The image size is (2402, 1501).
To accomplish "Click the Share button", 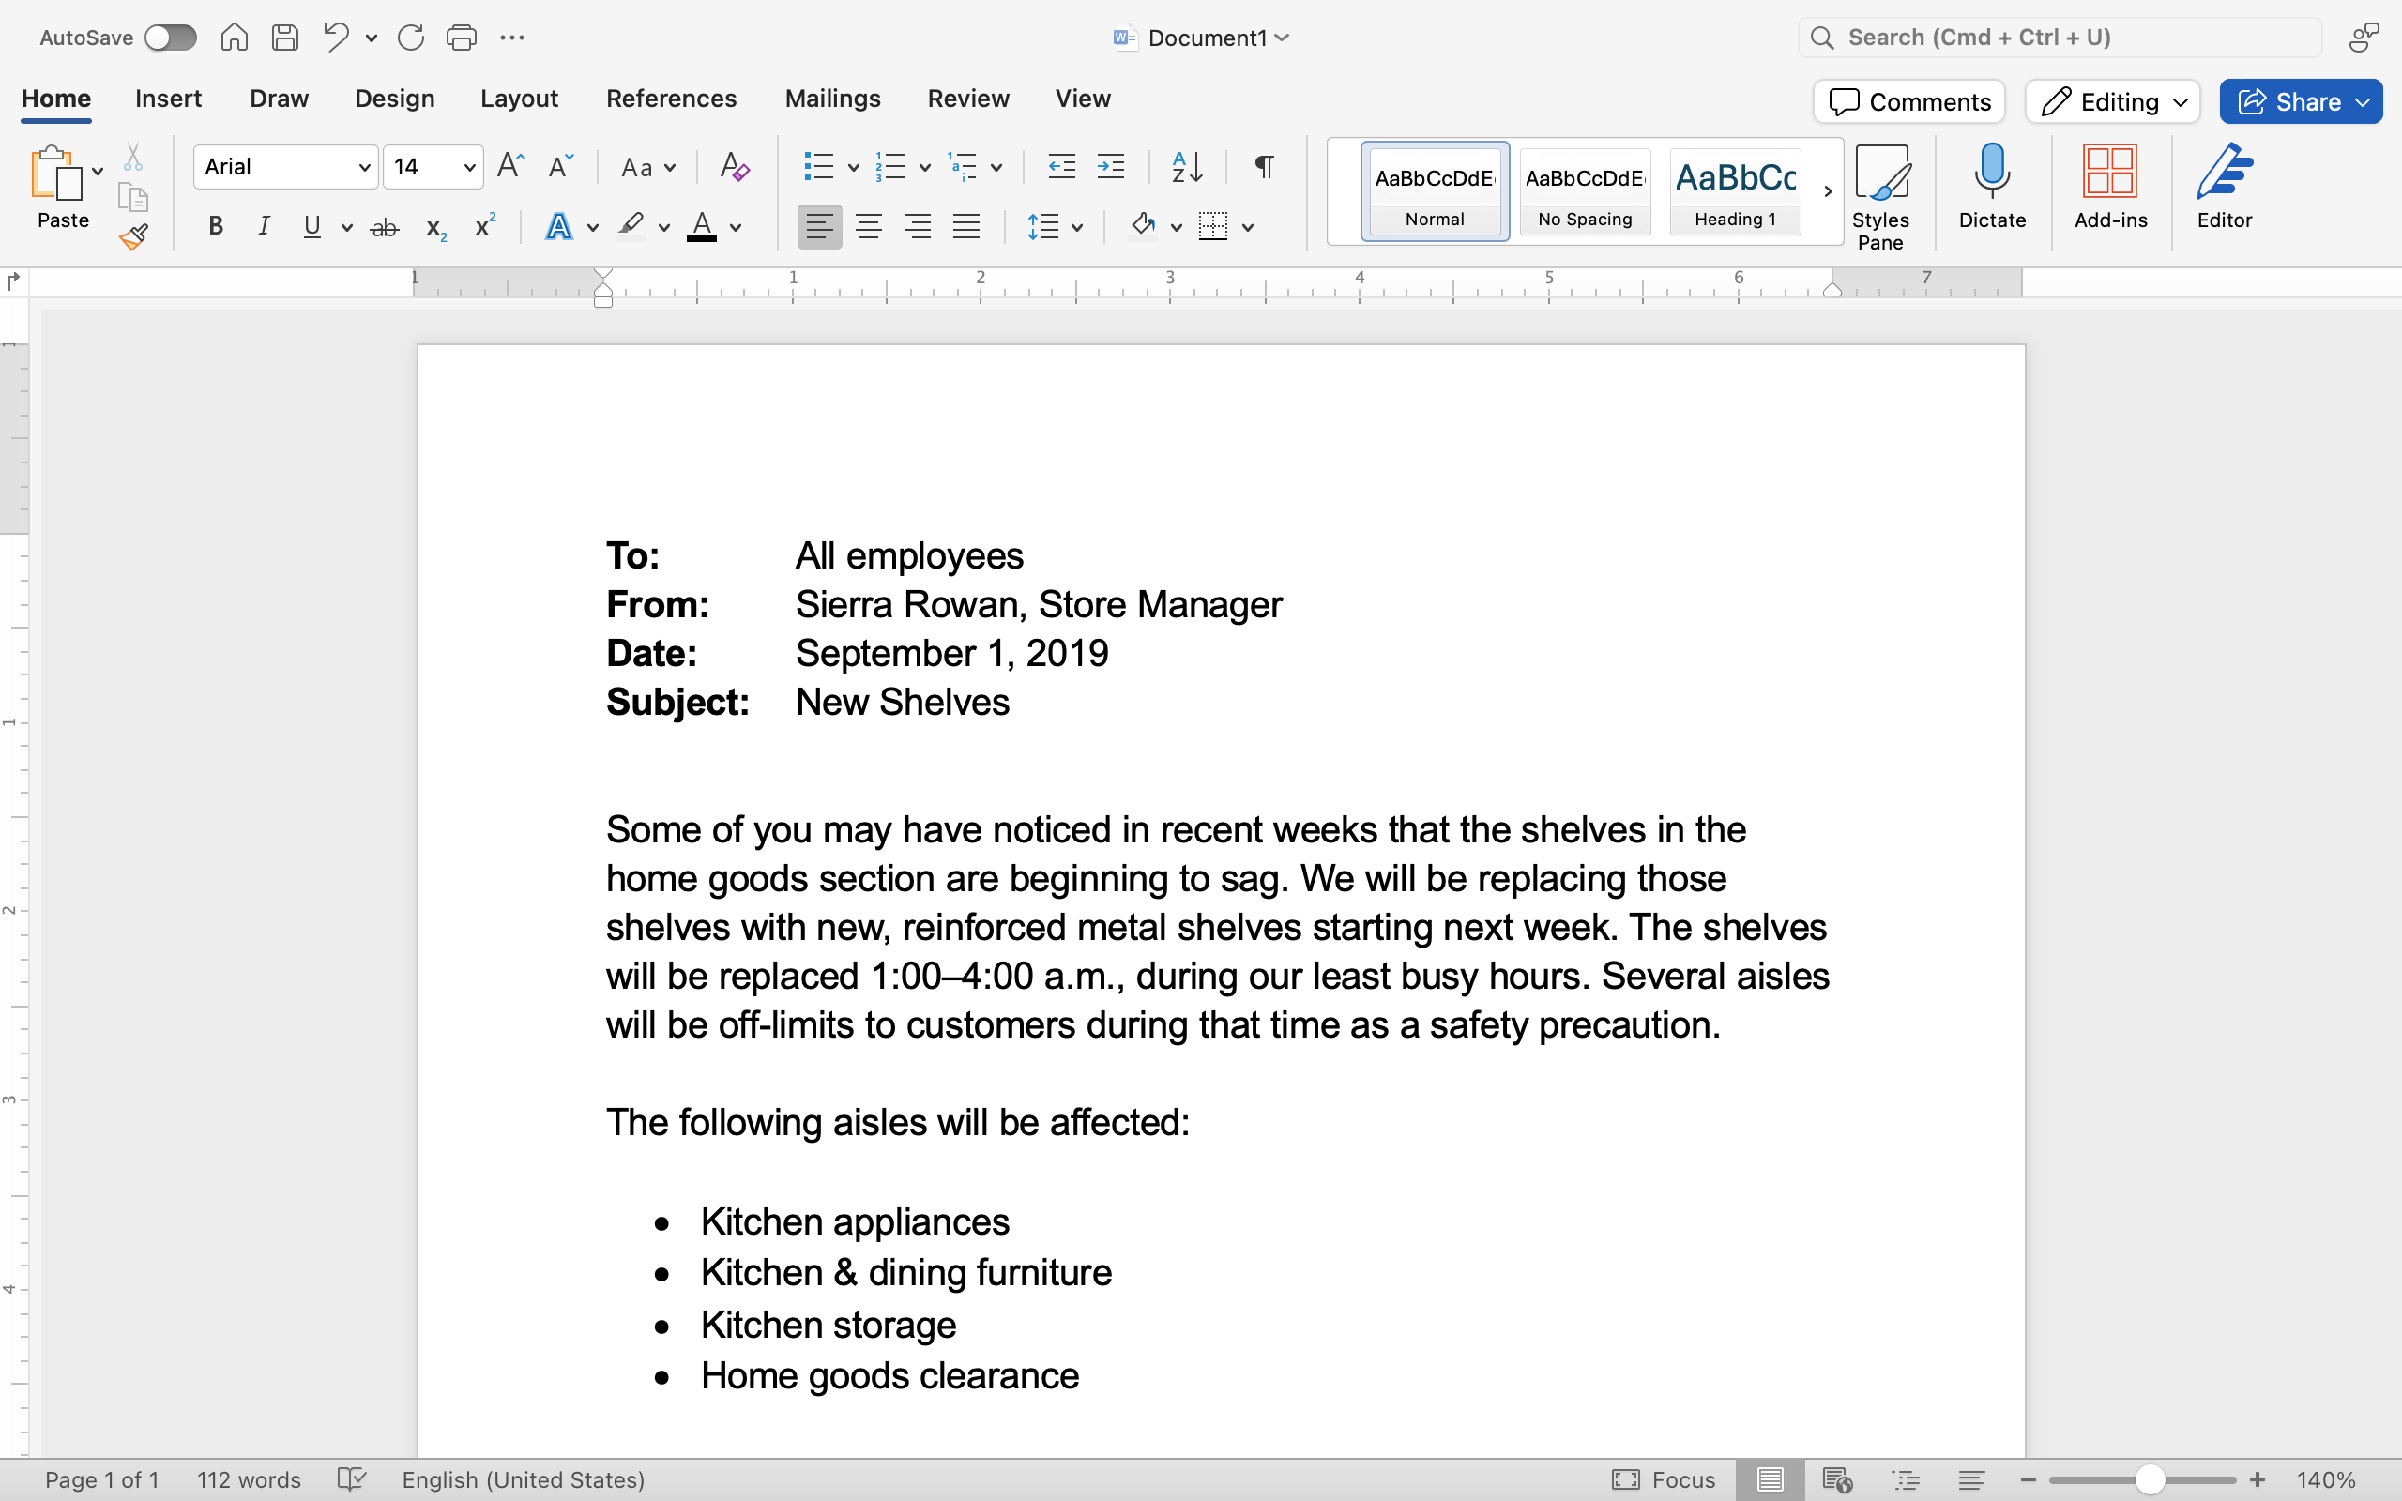I will [2301, 101].
